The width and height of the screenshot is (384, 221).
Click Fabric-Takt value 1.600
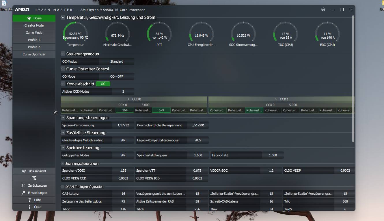pyautogui.click(x=273, y=155)
